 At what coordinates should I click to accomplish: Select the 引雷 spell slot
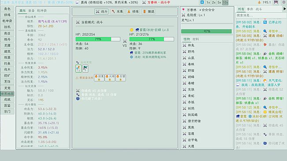point(121,77)
